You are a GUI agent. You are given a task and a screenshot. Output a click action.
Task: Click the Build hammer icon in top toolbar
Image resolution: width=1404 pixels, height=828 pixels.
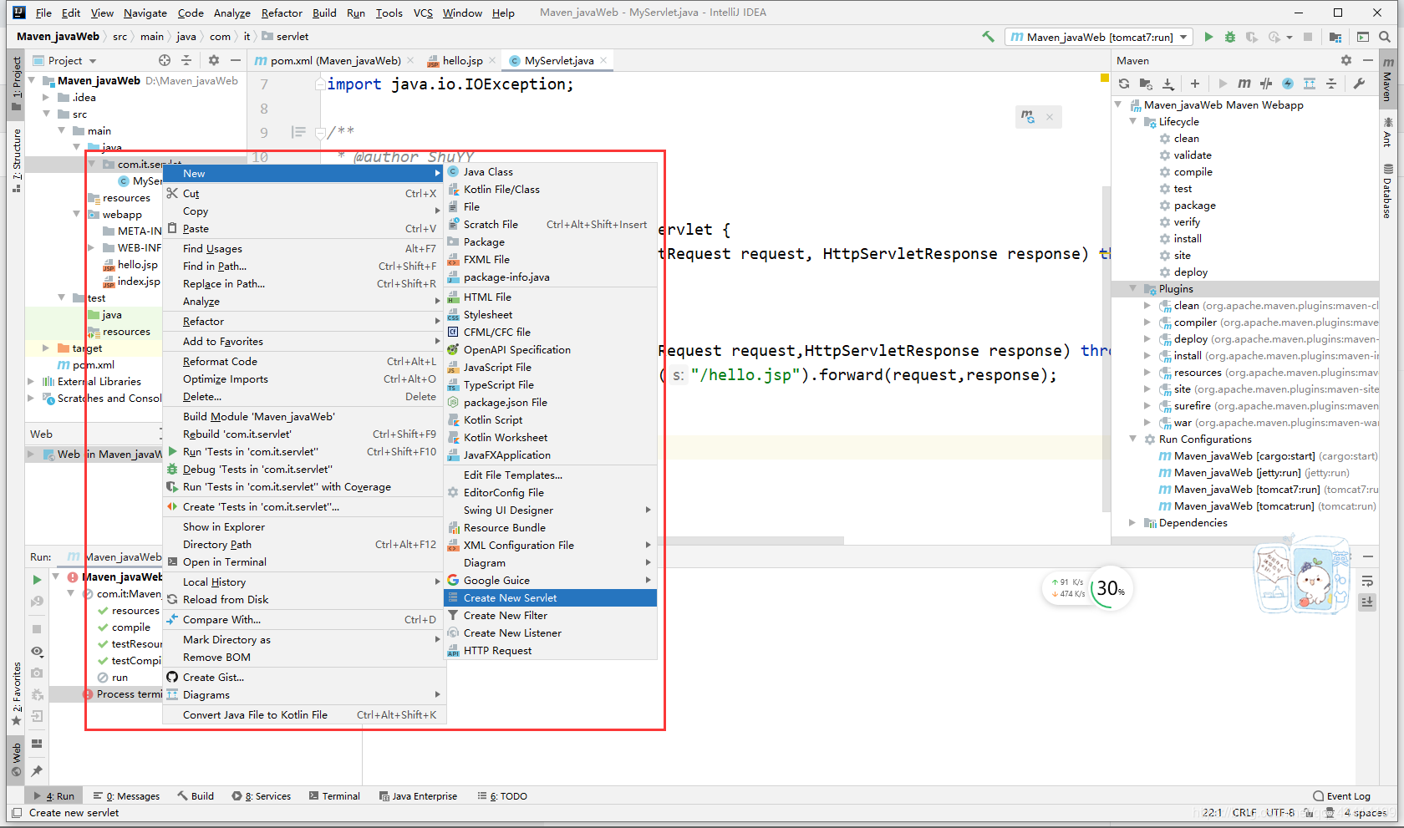[989, 37]
